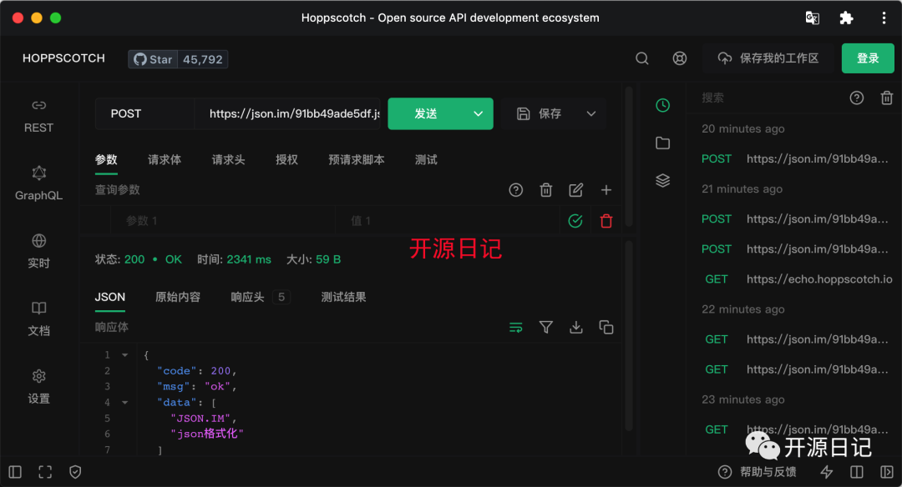The image size is (902, 487).
Task: Toggle the 参数 1 enabled checkmark
Action: coord(575,221)
